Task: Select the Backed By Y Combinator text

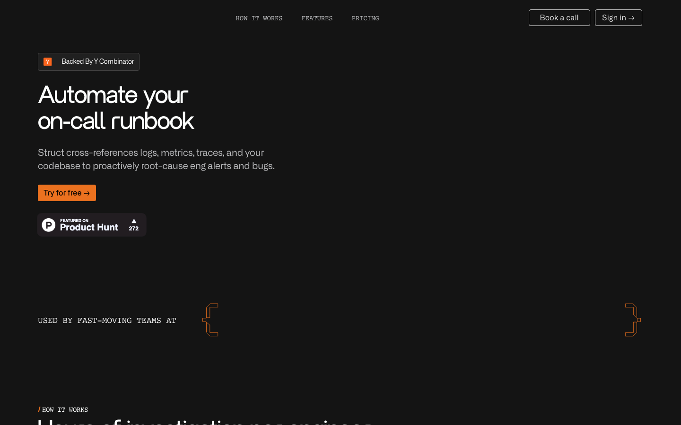Action: (97, 62)
